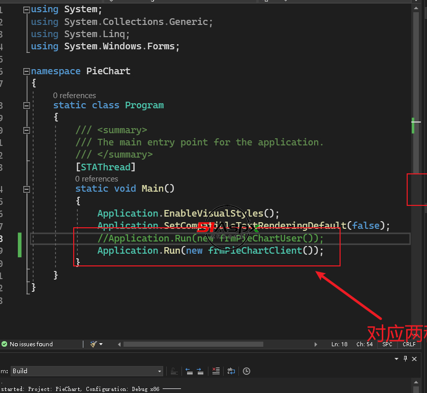This screenshot has width=427, height=393.
Task: Open Output window position options dropdown
Action: (x=396, y=358)
